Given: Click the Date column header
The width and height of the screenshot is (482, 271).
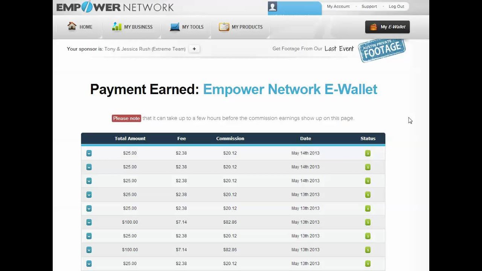Looking at the screenshot, I should click(305, 139).
